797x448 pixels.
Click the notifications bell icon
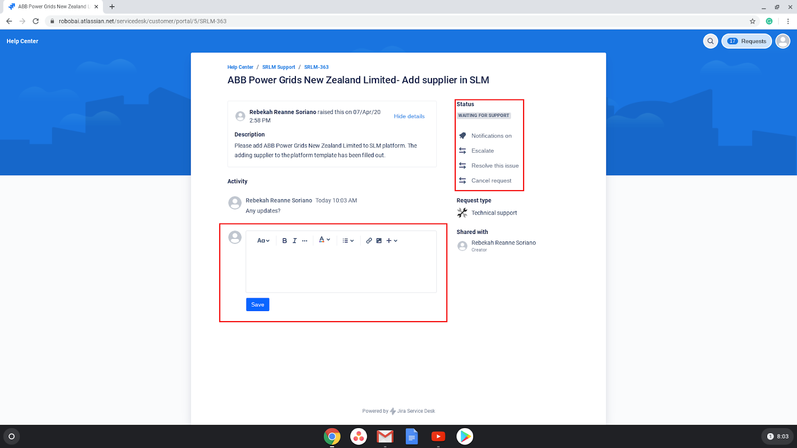click(462, 136)
